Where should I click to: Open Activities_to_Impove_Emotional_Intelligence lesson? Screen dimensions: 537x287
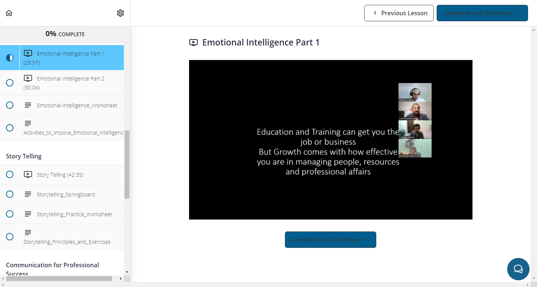(x=62, y=128)
